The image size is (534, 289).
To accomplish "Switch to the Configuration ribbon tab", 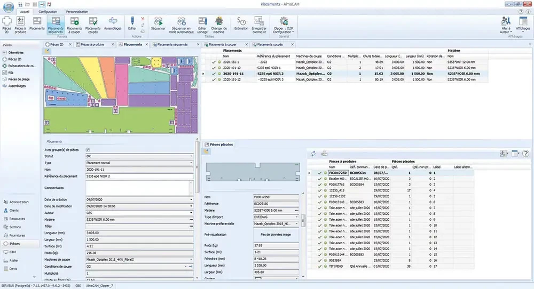I will coord(48,11).
